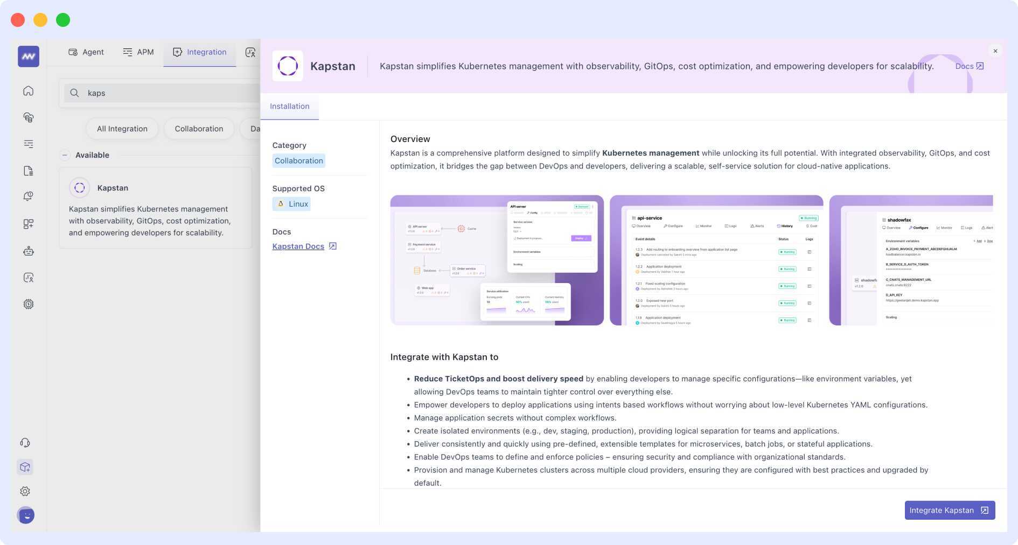Click the Integrate Kapstan button
Viewport: 1018px width, 545px height.
pyautogui.click(x=950, y=510)
